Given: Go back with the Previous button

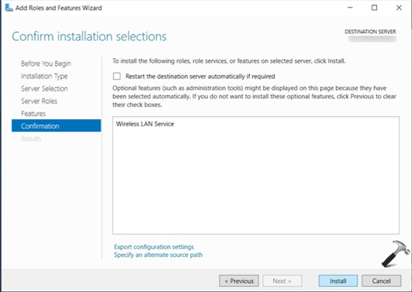Looking at the screenshot, I should [239, 281].
